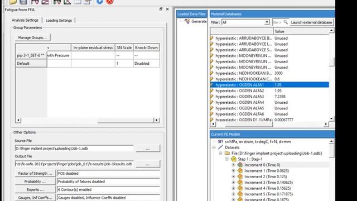
Task: Collapse the Datasets tree node
Action: coord(214,147)
